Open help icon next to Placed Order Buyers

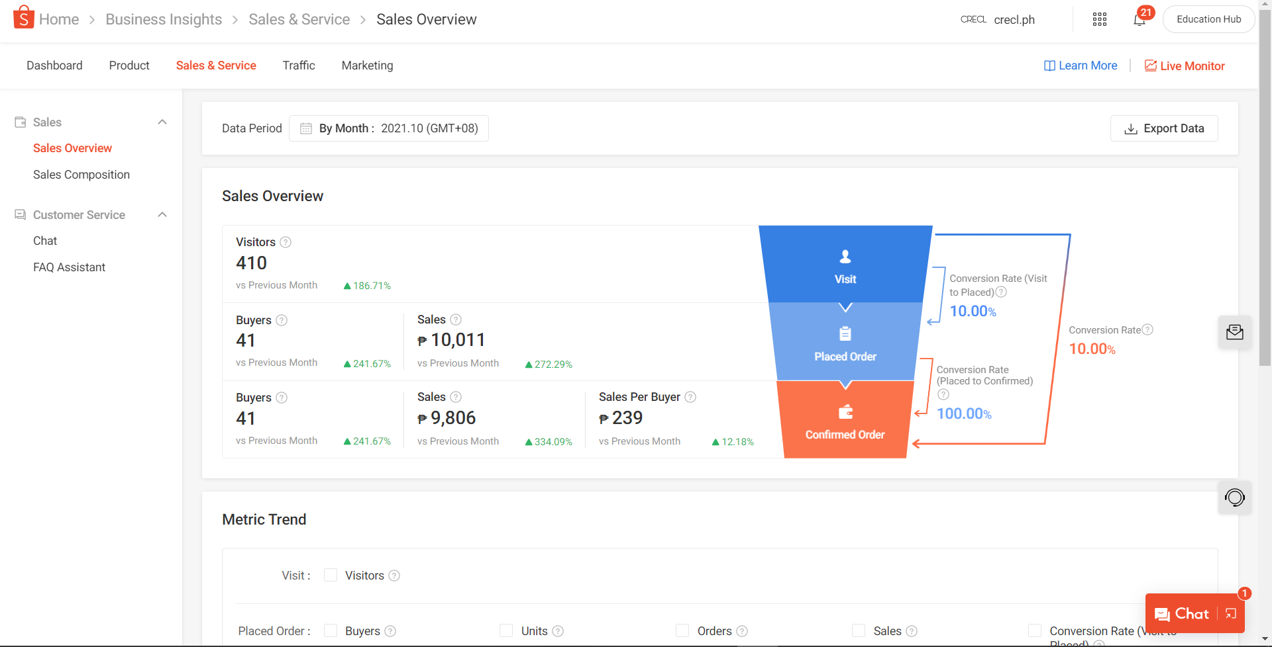(x=282, y=320)
